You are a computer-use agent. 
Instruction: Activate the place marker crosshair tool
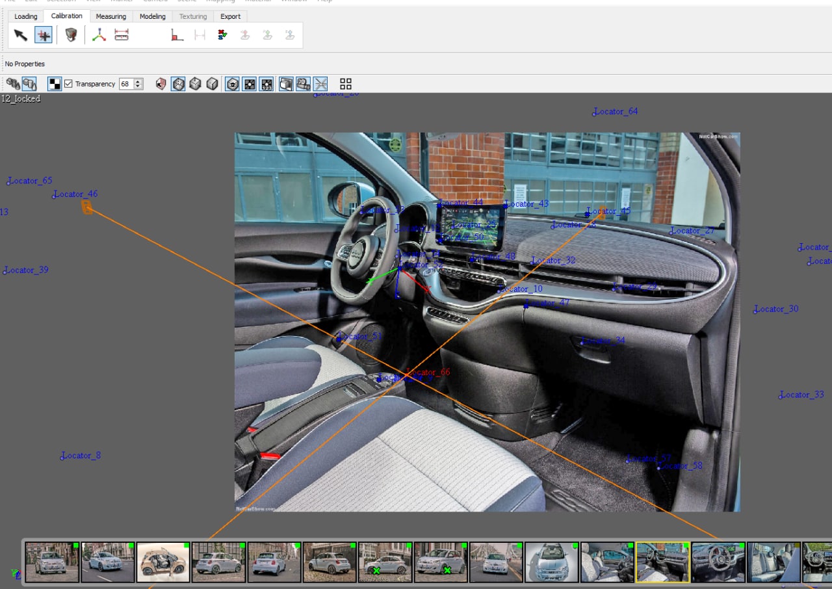tap(44, 35)
